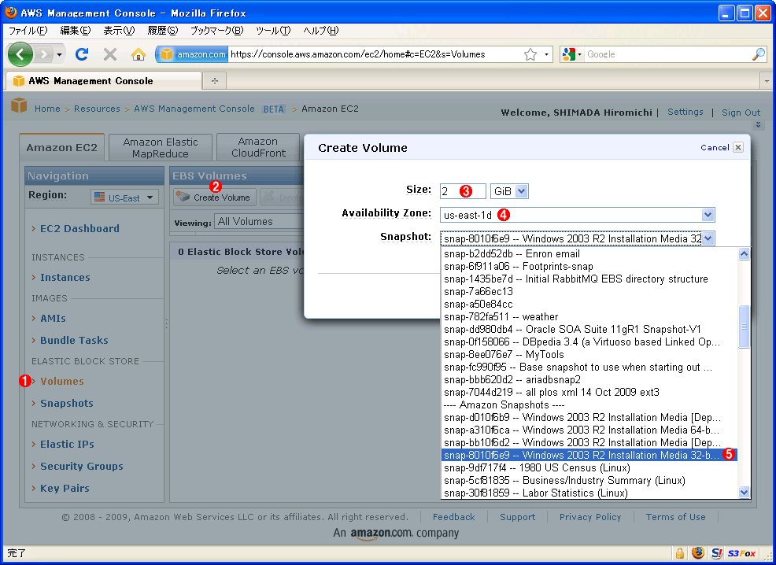776x565 pixels.
Task: Click the Sign Out link
Action: (x=741, y=113)
